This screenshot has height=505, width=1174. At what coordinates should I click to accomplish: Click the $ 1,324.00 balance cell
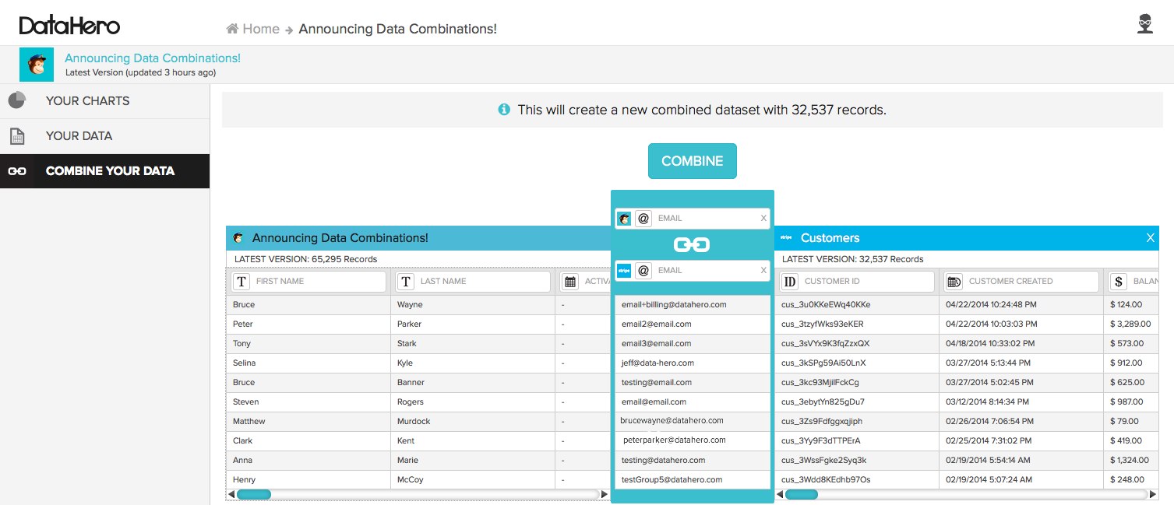coord(1131,461)
